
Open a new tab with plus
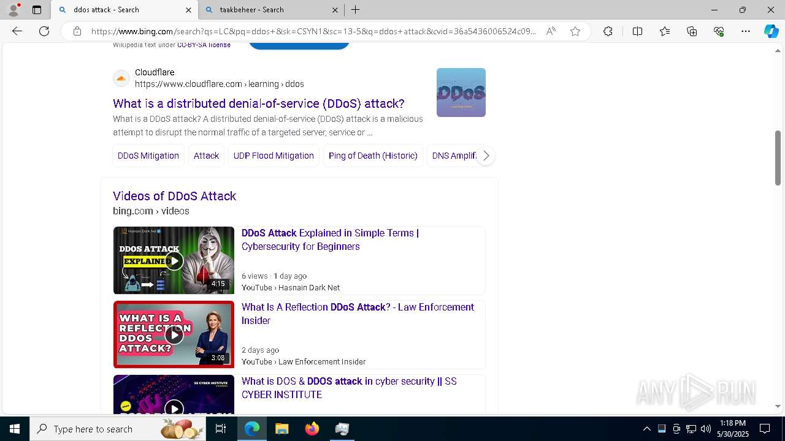pyautogui.click(x=356, y=10)
